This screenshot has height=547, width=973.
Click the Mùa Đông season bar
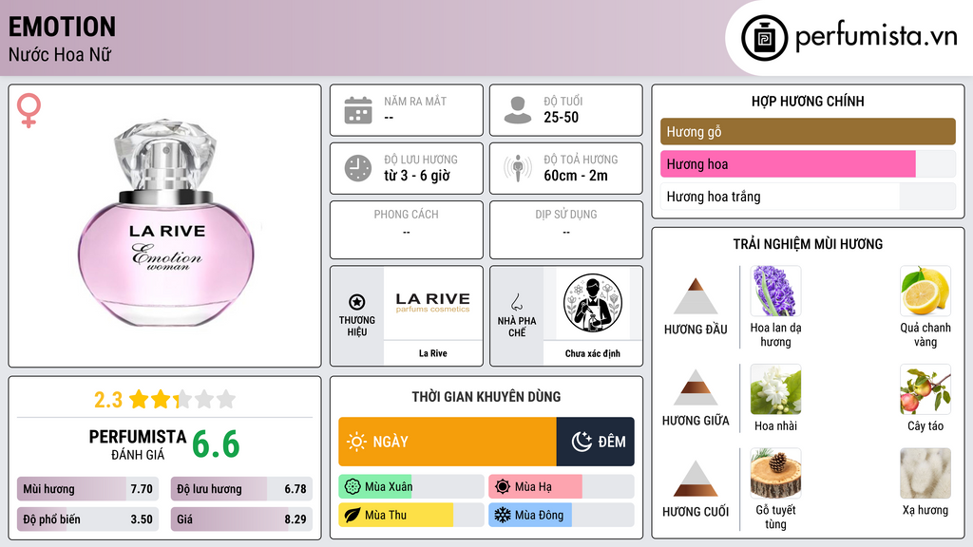[562, 516]
